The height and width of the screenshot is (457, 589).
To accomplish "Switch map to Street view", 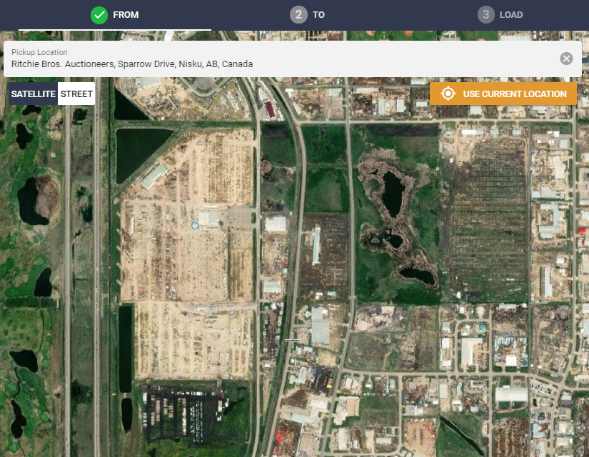I will [x=76, y=94].
